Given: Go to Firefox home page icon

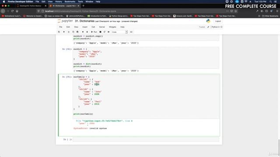Looking at the screenshot, I should coord(17,11).
